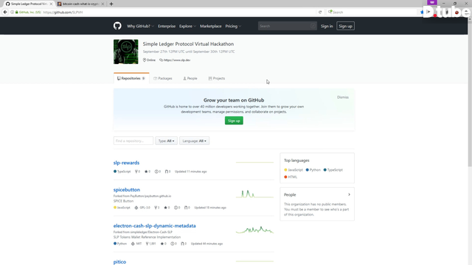Expand the Pricing navigation menu
Viewport: 472px width, 265px height.
[233, 26]
